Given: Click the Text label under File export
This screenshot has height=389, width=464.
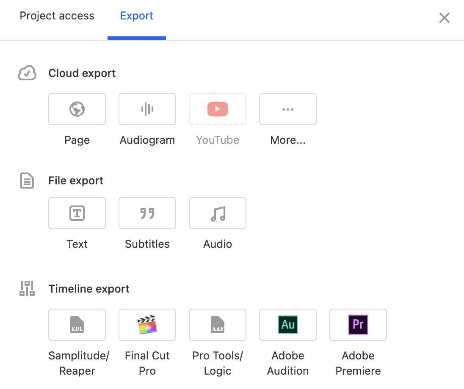Looking at the screenshot, I should (77, 244).
